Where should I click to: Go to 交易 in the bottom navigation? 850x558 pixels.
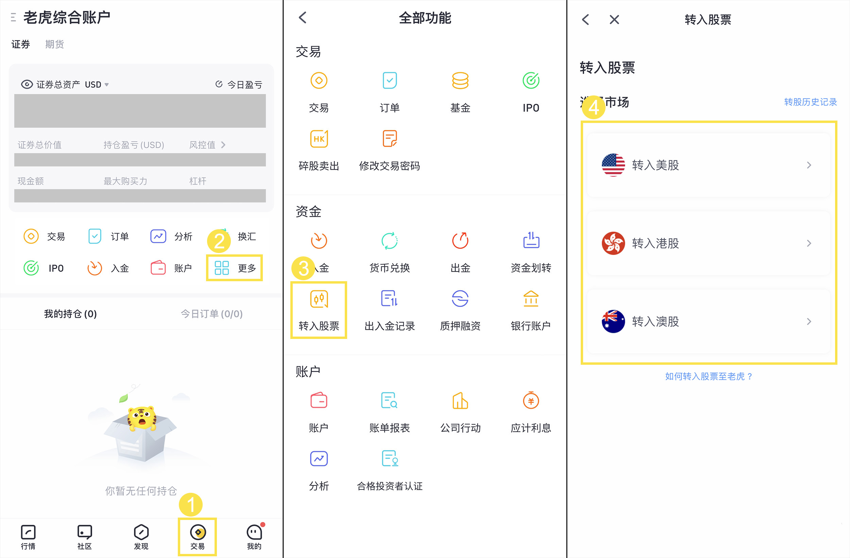198,537
